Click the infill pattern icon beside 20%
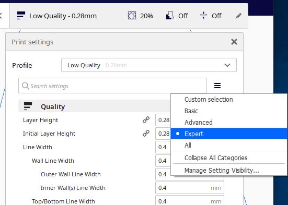 132,16
